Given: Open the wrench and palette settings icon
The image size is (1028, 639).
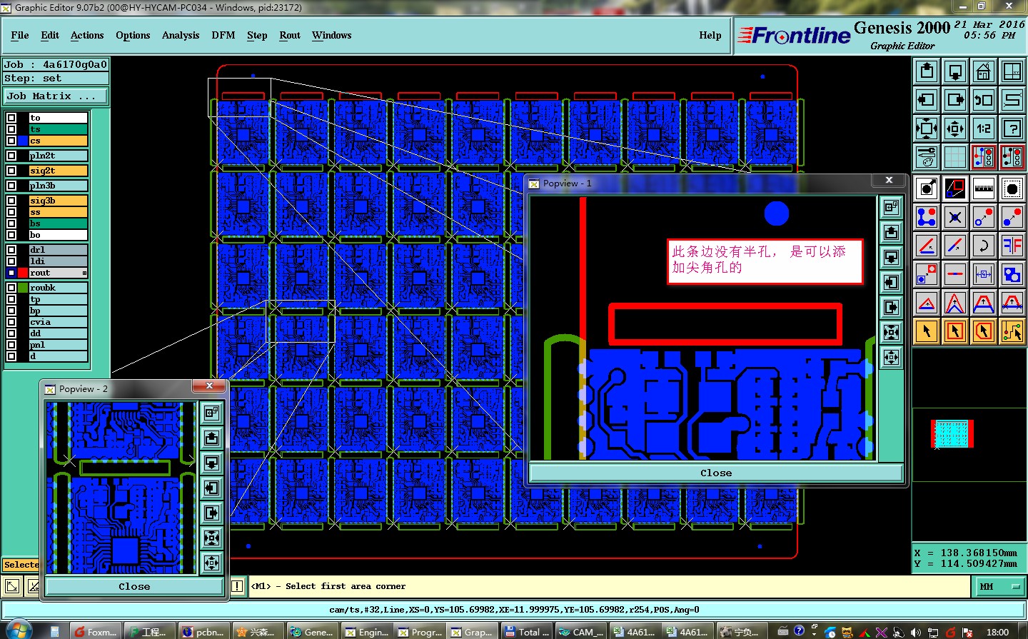Looking at the screenshot, I should pyautogui.click(x=927, y=156).
